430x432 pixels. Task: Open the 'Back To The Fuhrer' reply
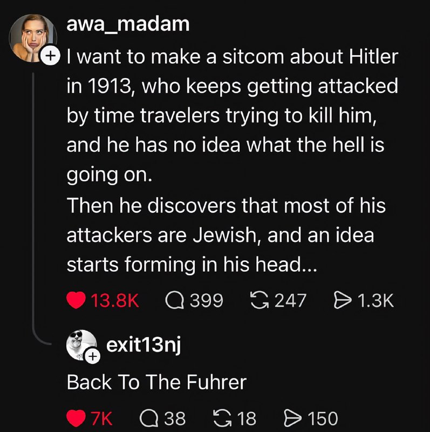point(156,382)
